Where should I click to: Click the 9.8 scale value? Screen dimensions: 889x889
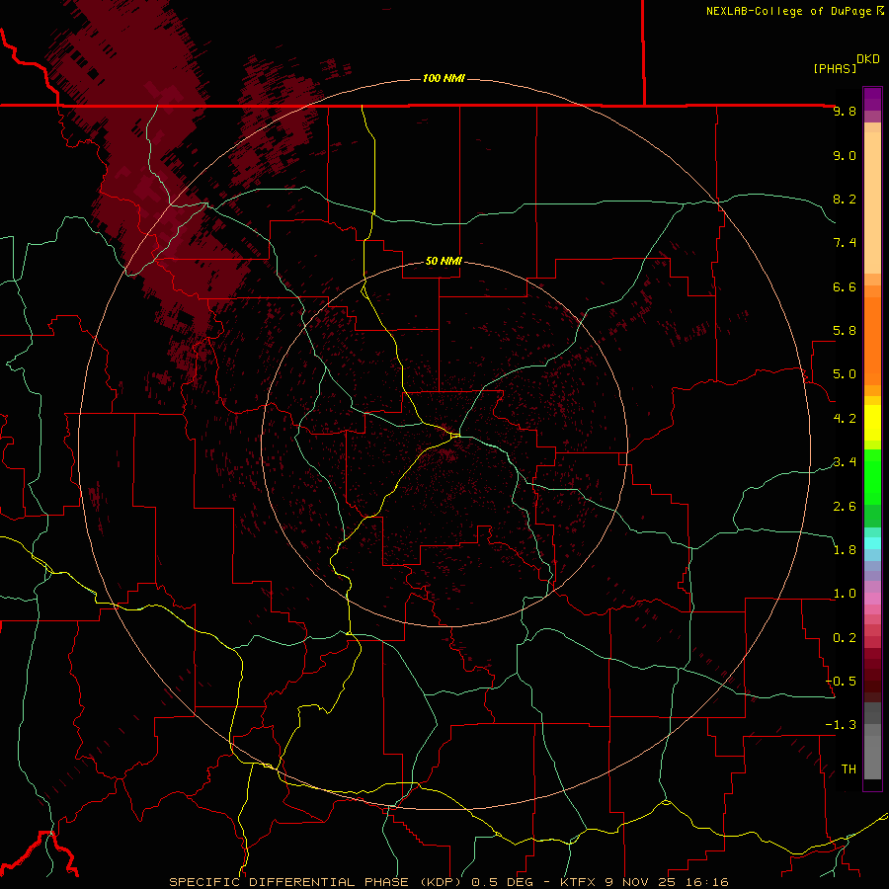[x=845, y=111]
